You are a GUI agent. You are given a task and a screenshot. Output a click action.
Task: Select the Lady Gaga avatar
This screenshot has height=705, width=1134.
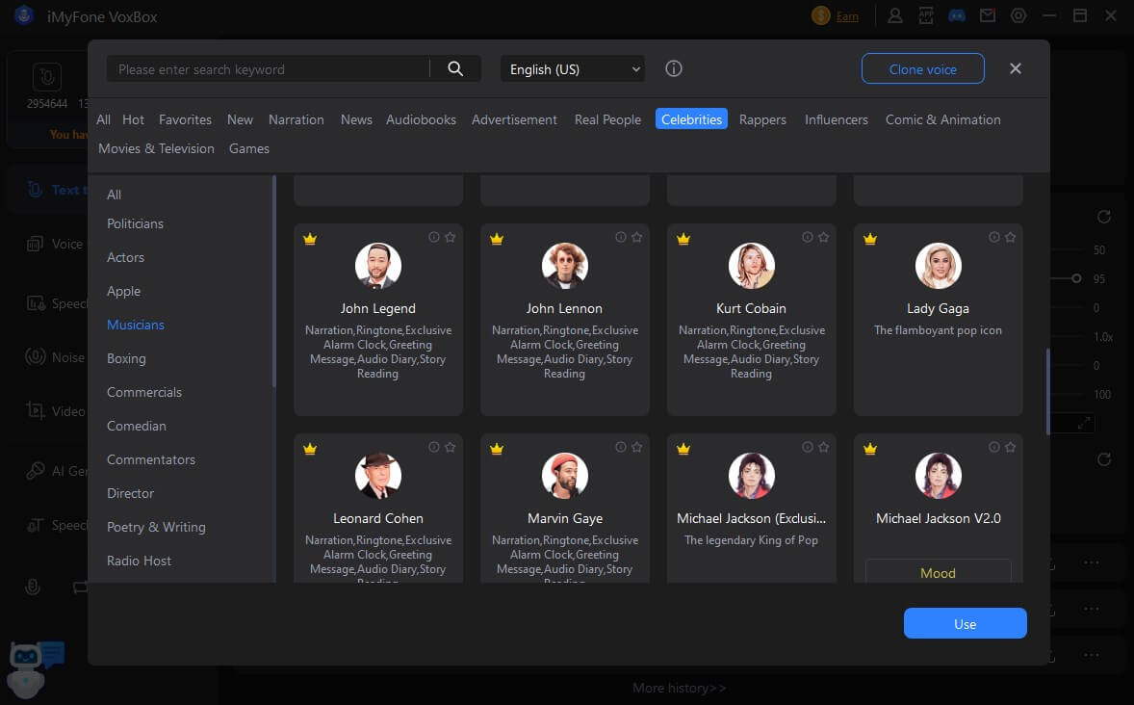coord(938,266)
